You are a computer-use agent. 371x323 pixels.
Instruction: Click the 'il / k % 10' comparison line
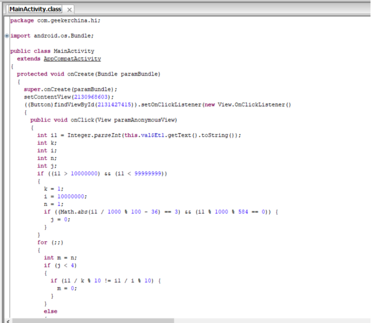106,281
